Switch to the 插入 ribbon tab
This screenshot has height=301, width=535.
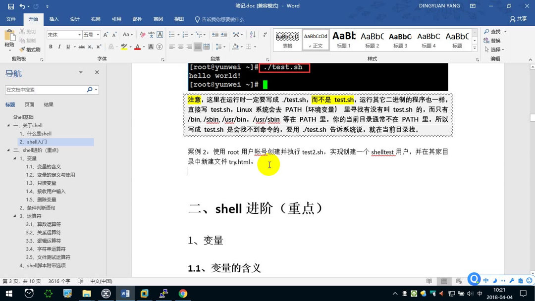pyautogui.click(x=54, y=19)
